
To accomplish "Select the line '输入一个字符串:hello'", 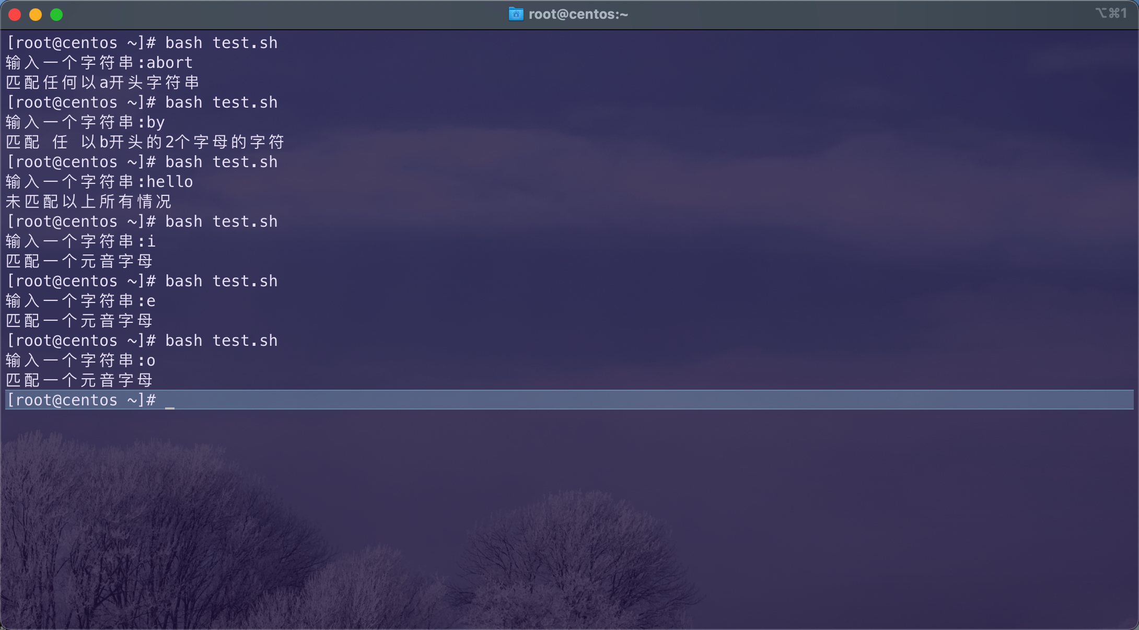I will [99, 182].
